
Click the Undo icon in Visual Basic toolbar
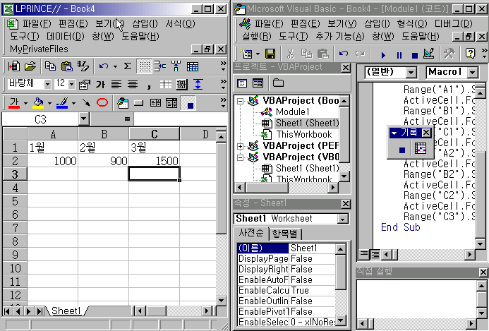coord(344,54)
